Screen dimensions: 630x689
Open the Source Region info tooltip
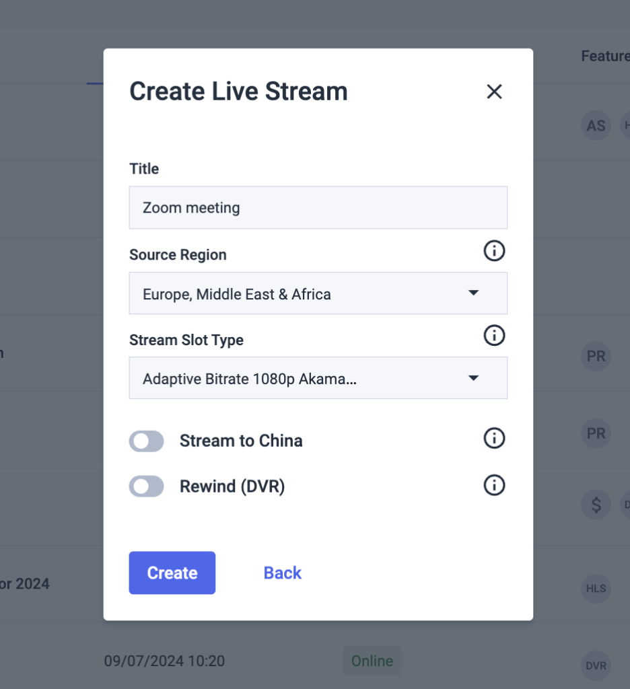(494, 251)
